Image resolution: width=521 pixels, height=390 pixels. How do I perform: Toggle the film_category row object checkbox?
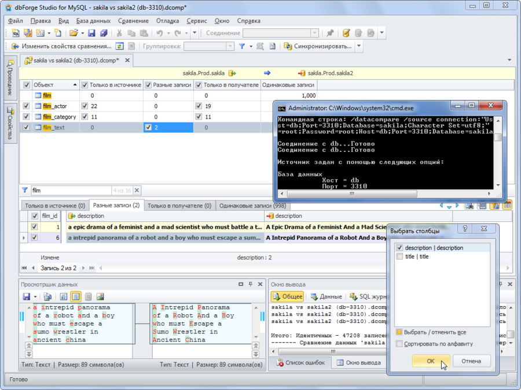coord(26,116)
